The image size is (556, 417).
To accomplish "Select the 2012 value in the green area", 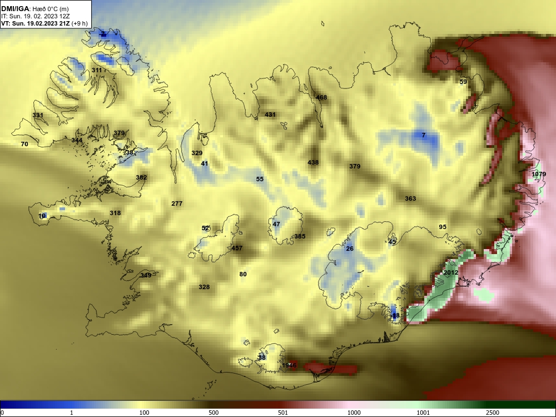I will (x=451, y=272).
